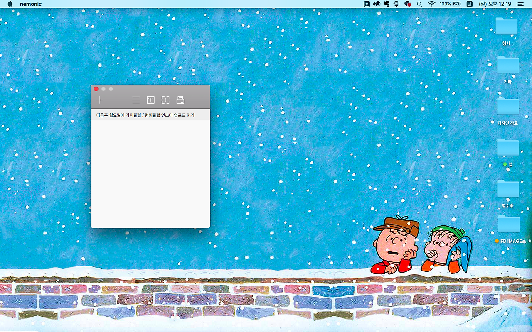
Task: Open the note list (three lines) icon
Action: 136,100
